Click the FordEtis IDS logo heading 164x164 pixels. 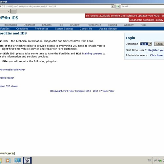pyautogui.click(x=9, y=18)
